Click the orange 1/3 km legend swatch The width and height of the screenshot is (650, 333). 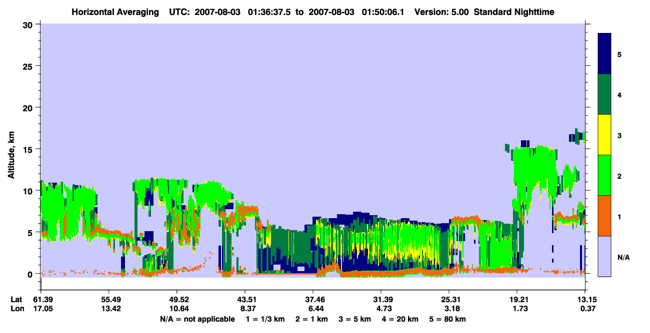[604, 215]
